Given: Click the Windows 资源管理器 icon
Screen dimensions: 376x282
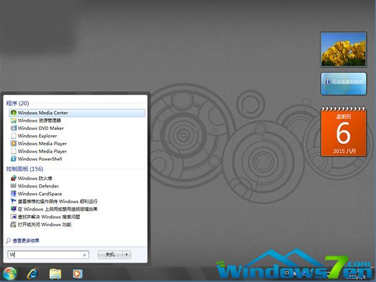Looking at the screenshot, I should tap(13, 120).
